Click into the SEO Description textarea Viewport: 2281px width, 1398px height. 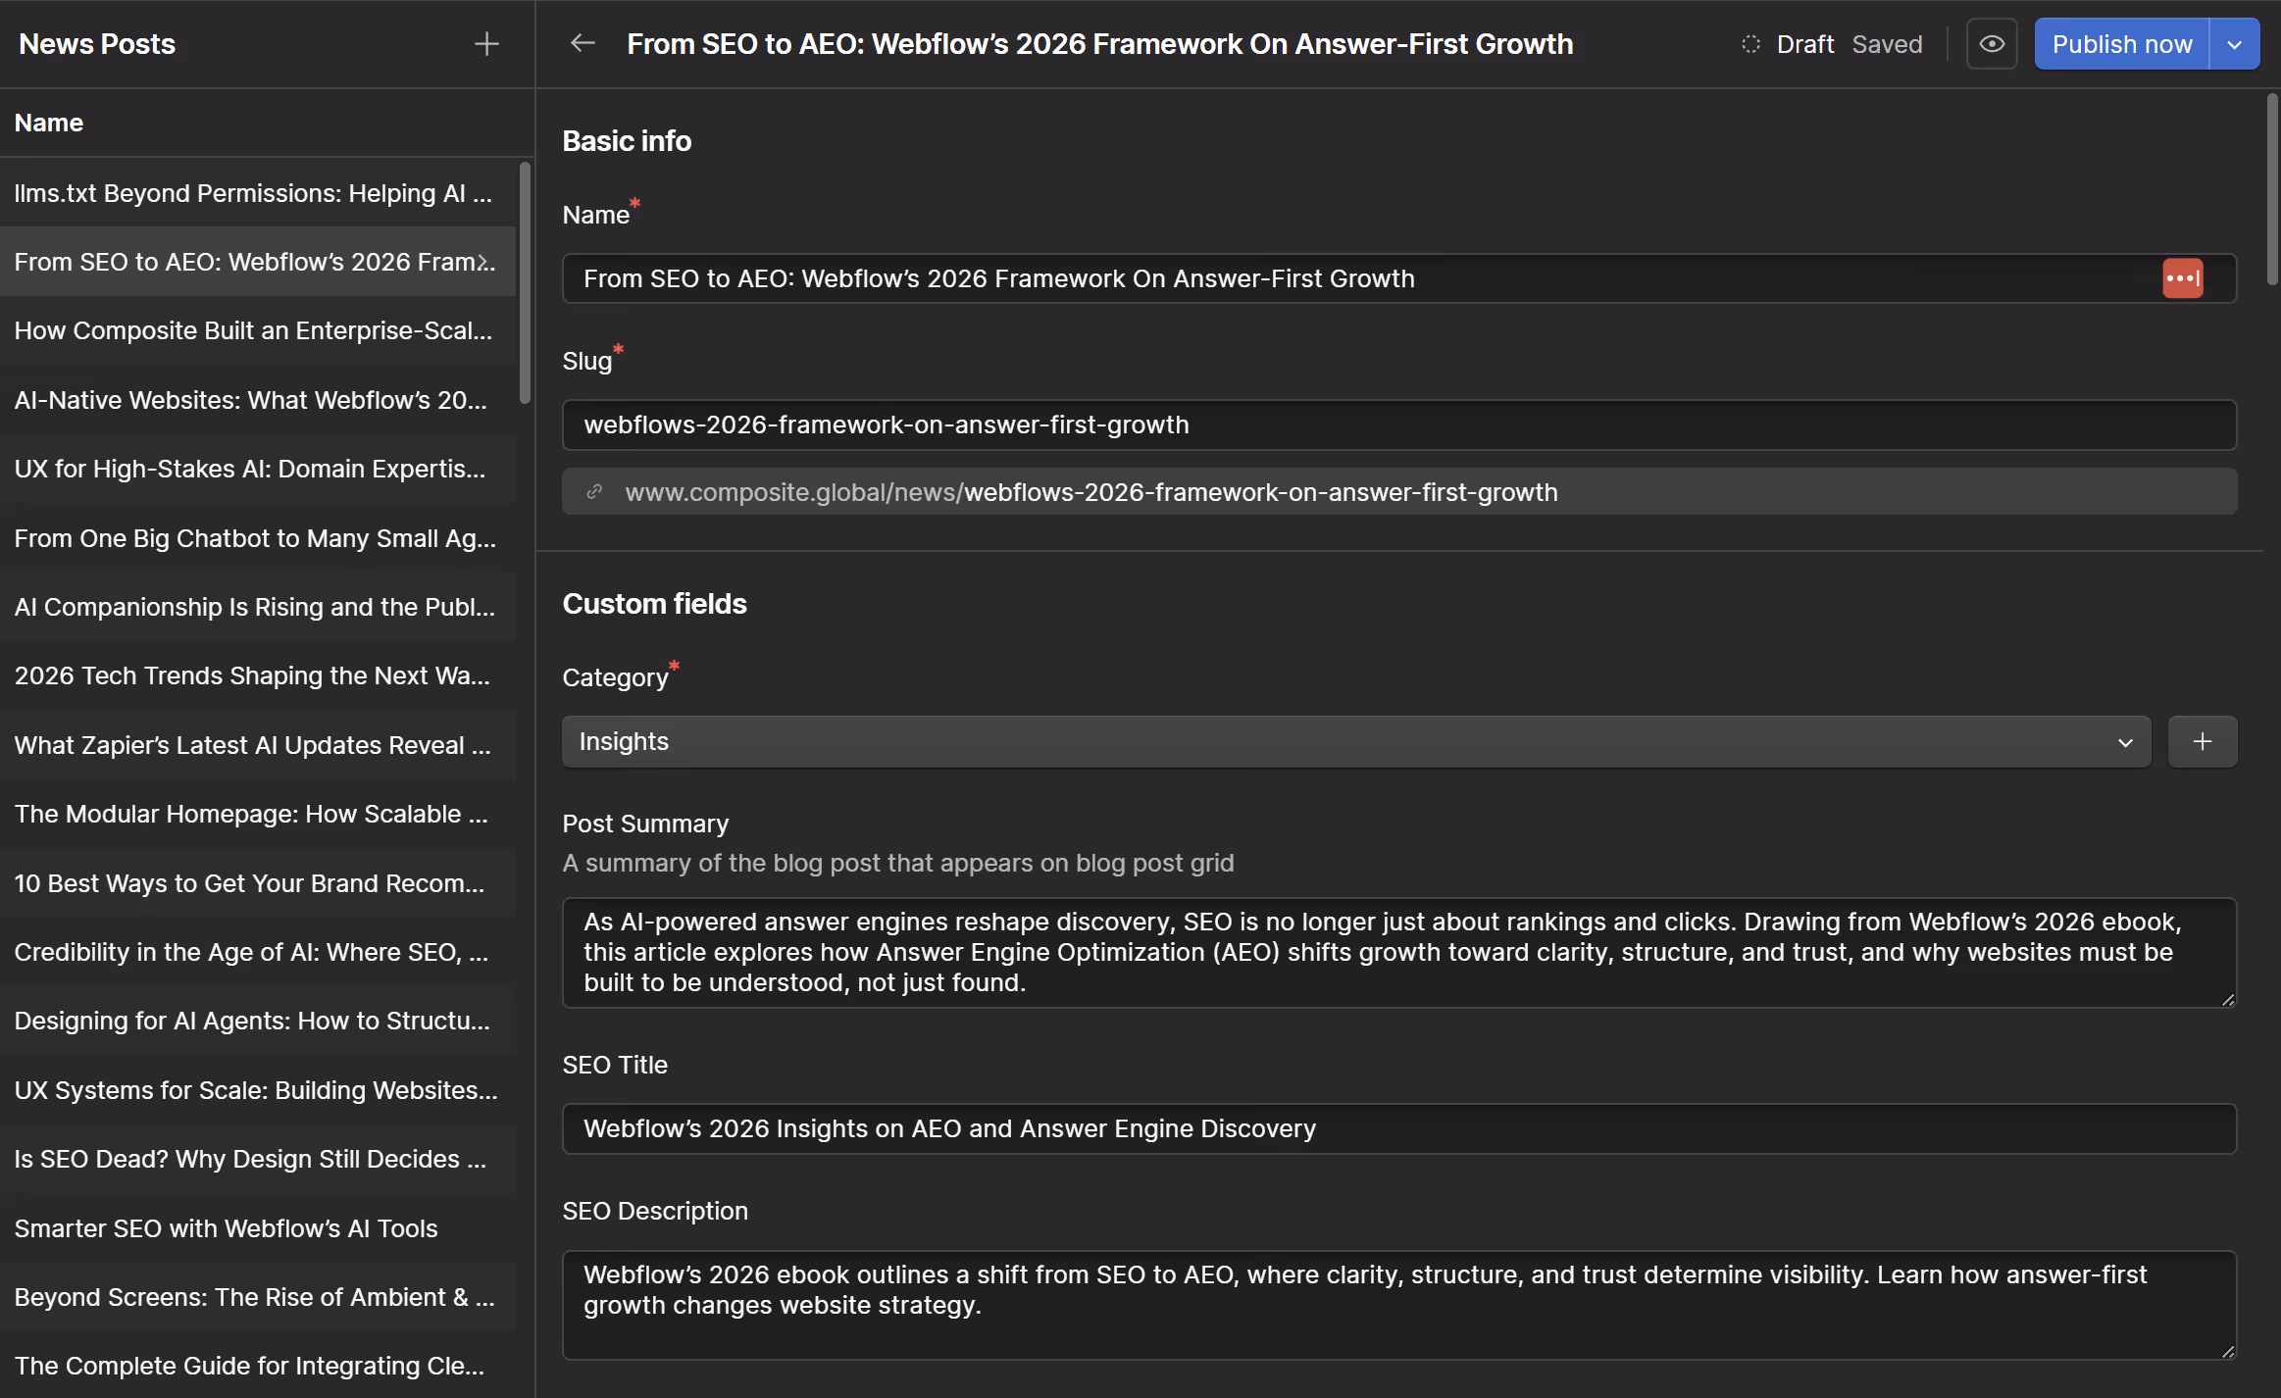coord(1399,1305)
